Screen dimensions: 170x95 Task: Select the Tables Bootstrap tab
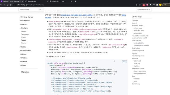12,1
